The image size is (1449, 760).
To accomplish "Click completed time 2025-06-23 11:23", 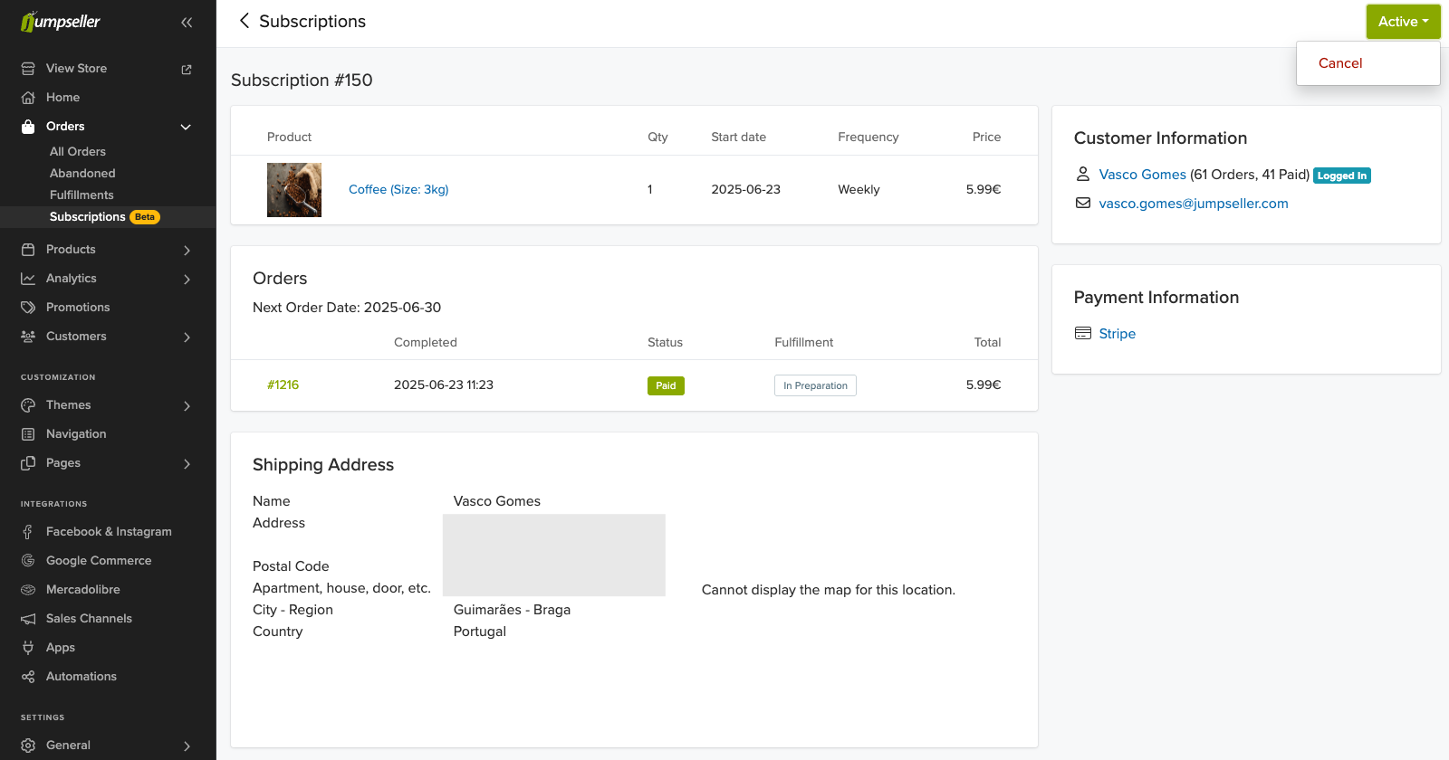I will (x=444, y=385).
